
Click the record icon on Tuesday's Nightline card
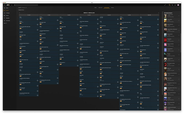click(138, 20)
